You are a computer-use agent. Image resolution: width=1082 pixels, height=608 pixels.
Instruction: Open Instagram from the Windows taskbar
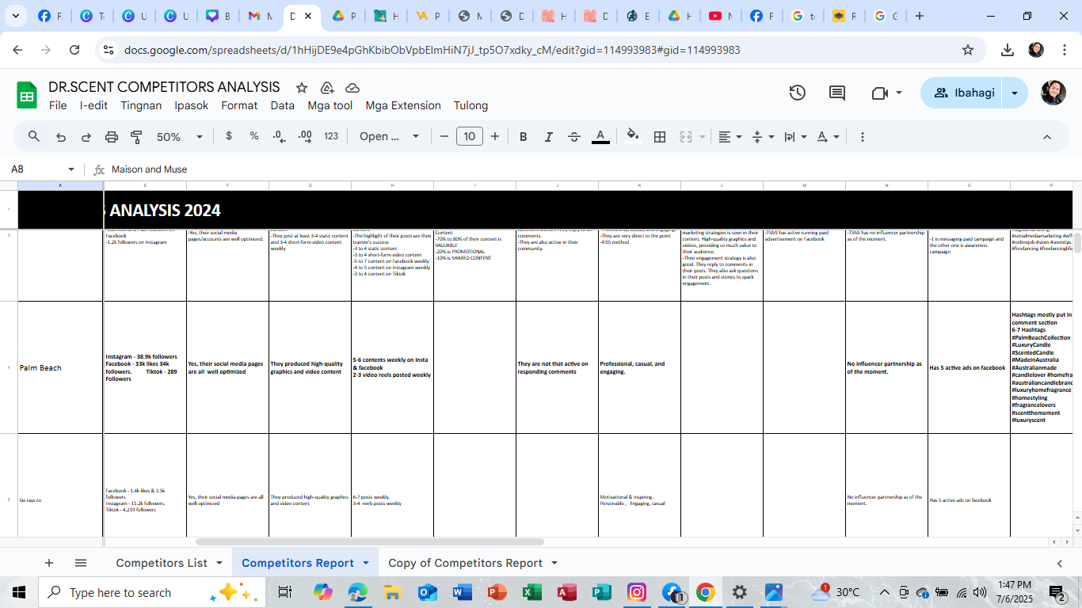[x=637, y=592]
